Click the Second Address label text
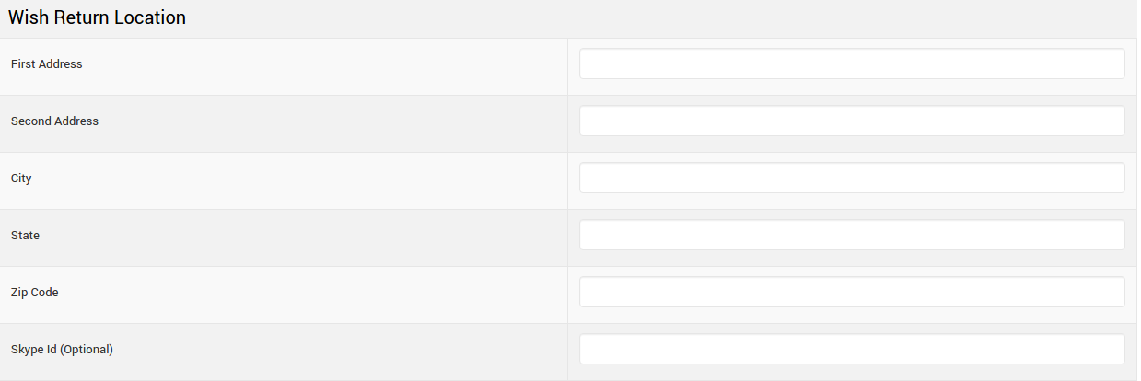This screenshot has height=381, width=1141. [54, 121]
